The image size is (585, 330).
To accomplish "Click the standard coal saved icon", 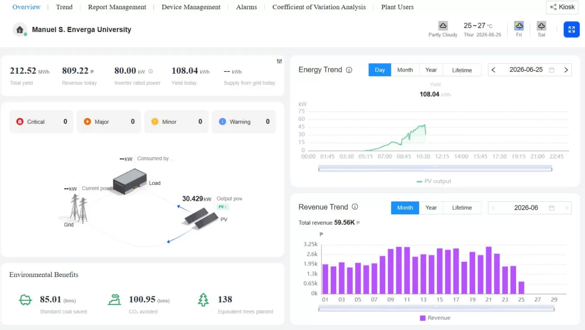I will click(x=26, y=300).
